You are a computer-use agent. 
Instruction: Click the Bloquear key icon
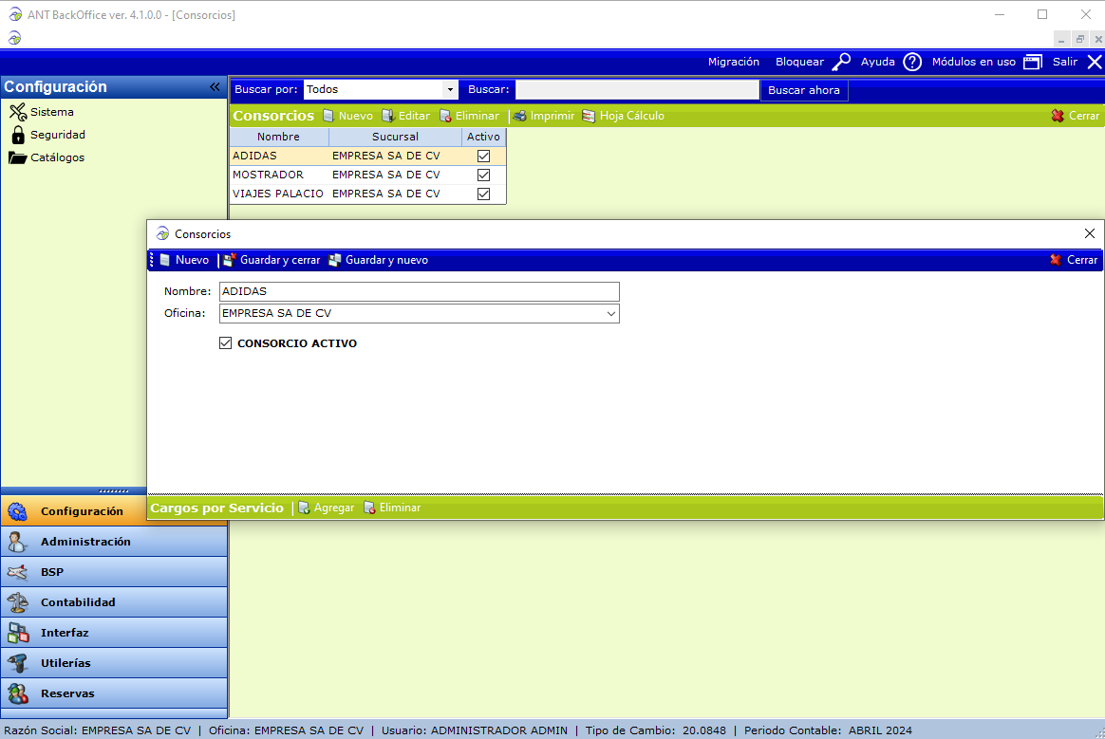coord(841,62)
